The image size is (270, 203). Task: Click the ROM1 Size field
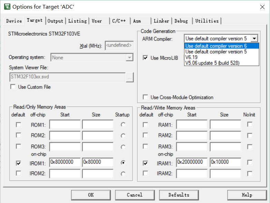[x=98, y=124]
